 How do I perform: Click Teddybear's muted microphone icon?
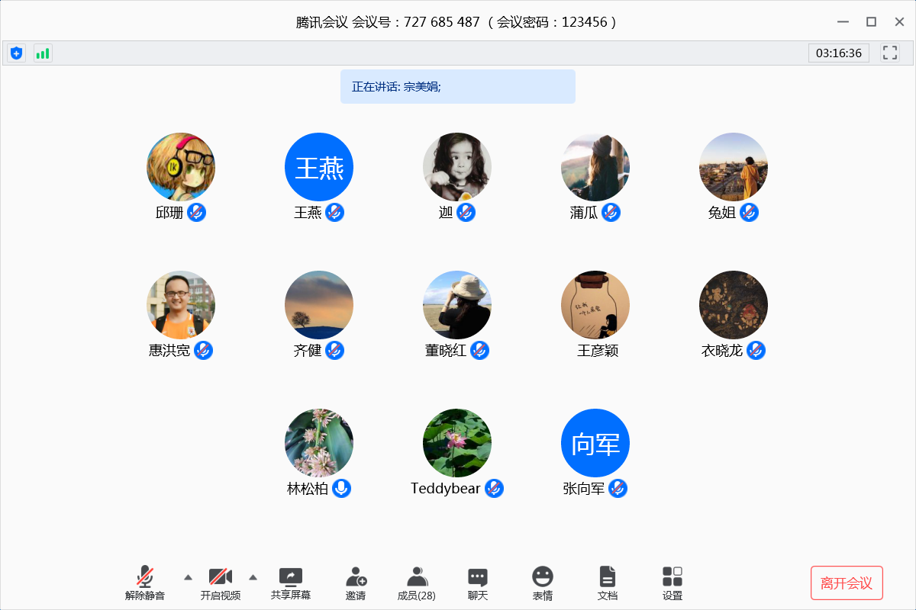point(494,489)
